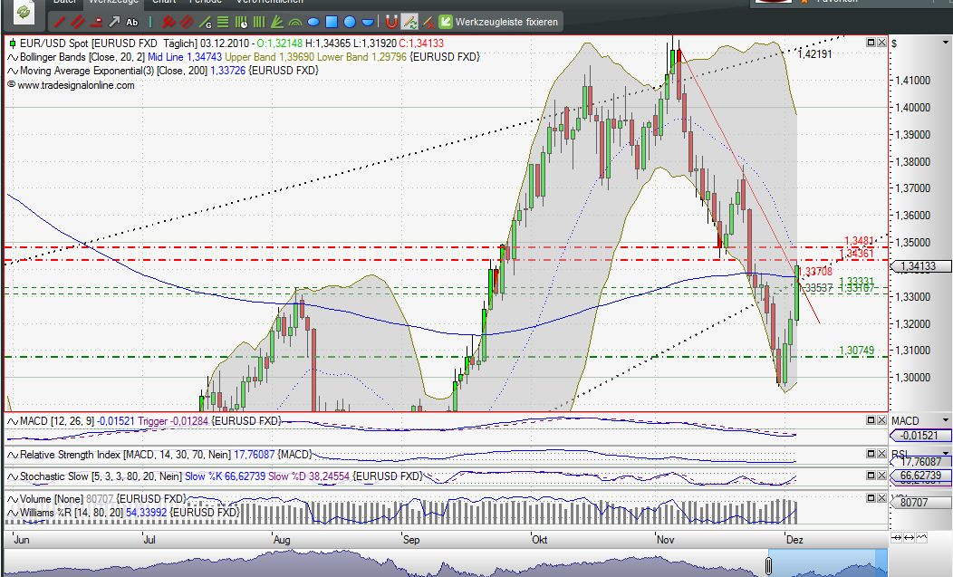Select the gray arrow drawing tool
The height and width of the screenshot is (577, 953).
tap(113, 23)
